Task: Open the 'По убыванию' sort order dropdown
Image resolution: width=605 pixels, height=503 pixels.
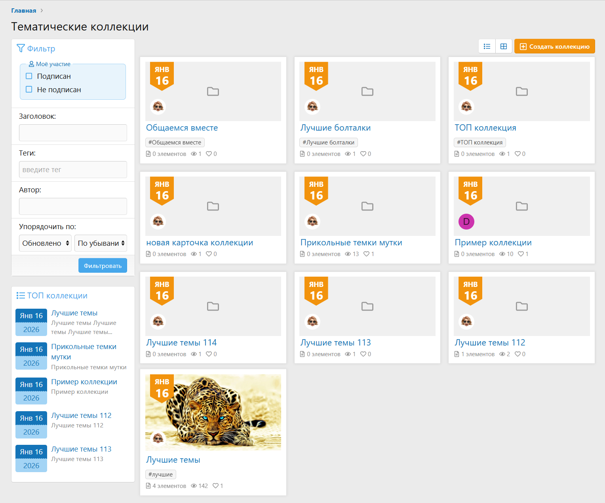Action: (x=101, y=243)
